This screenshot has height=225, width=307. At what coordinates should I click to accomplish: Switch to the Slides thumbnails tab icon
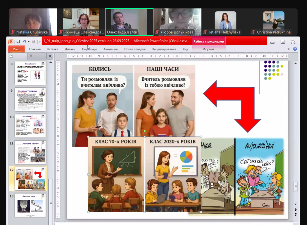click(x=12, y=56)
